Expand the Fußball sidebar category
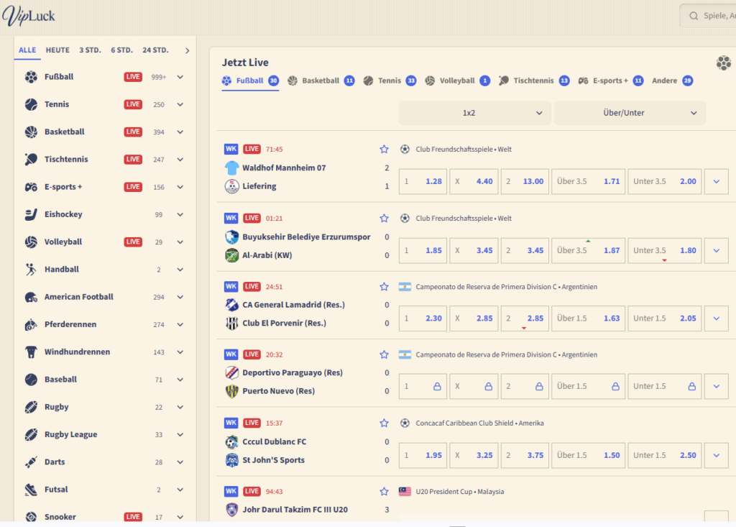This screenshot has width=736, height=527. [x=180, y=77]
